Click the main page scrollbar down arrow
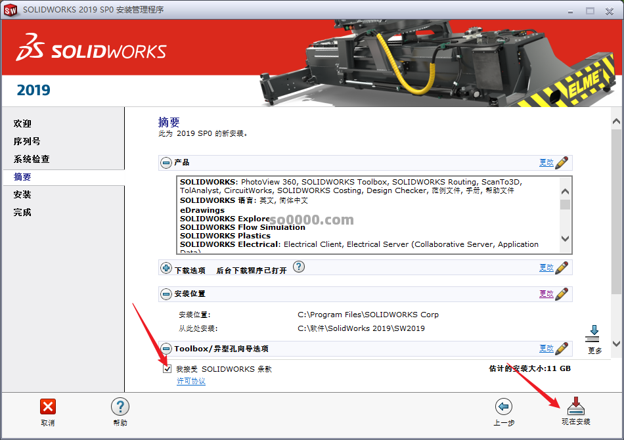Viewport: 624px width, 440px height. [x=616, y=343]
